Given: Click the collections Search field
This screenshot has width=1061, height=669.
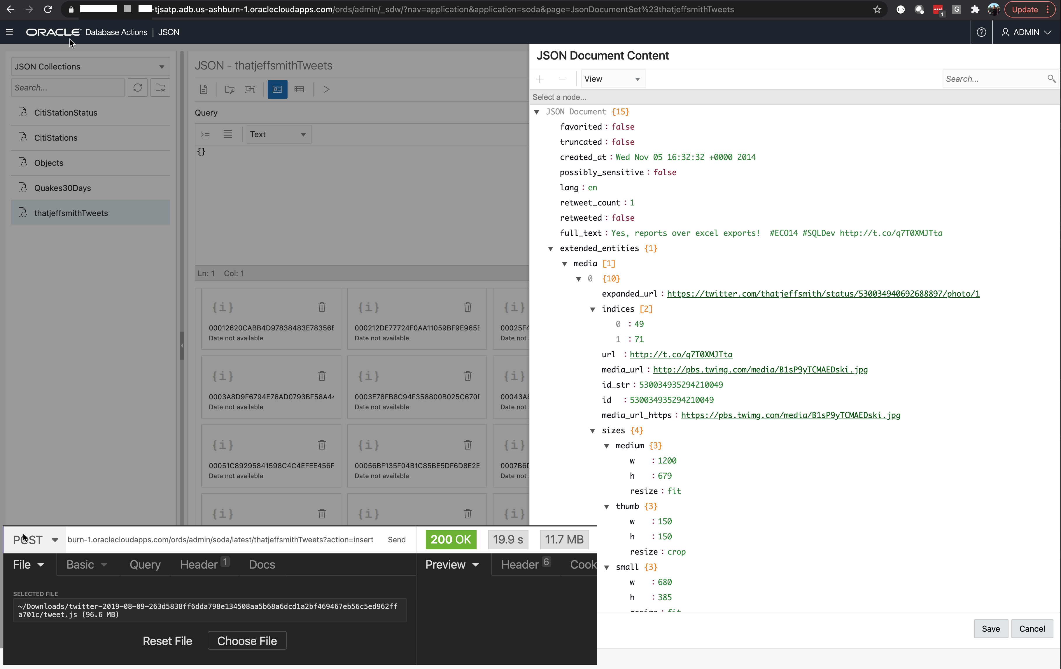Looking at the screenshot, I should click(x=68, y=88).
